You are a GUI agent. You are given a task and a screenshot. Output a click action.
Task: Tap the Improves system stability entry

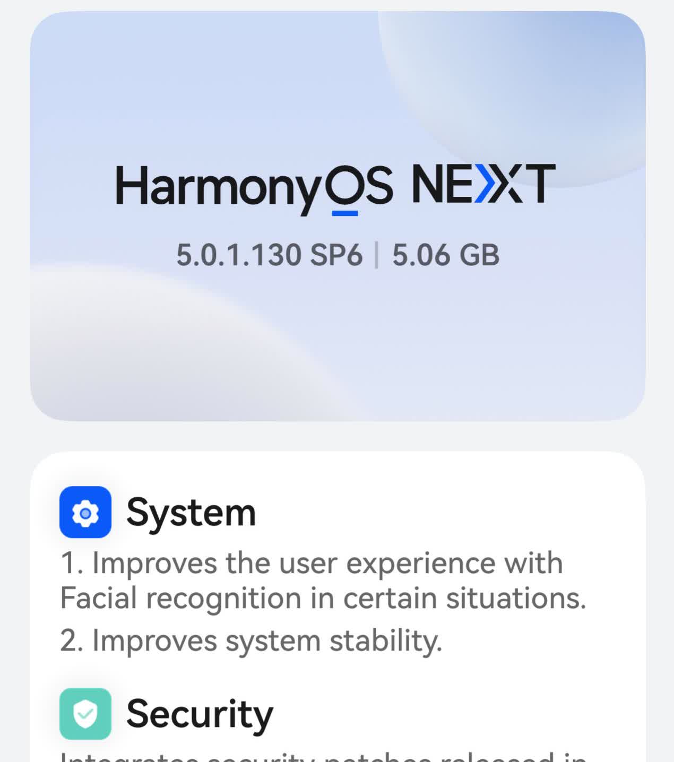(x=251, y=641)
